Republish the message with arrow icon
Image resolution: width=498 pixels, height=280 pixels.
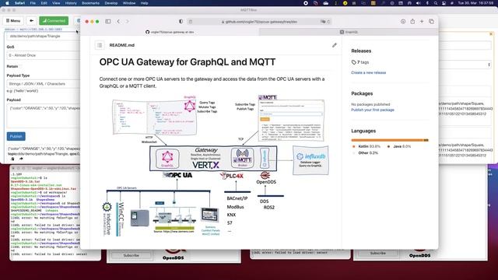[x=21, y=159]
